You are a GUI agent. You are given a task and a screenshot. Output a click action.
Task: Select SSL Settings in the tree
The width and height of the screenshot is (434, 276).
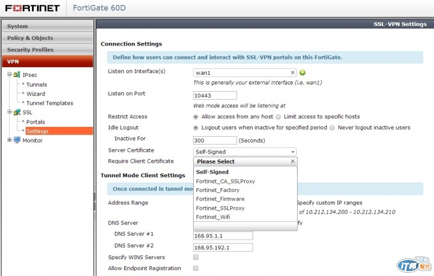pos(59,131)
